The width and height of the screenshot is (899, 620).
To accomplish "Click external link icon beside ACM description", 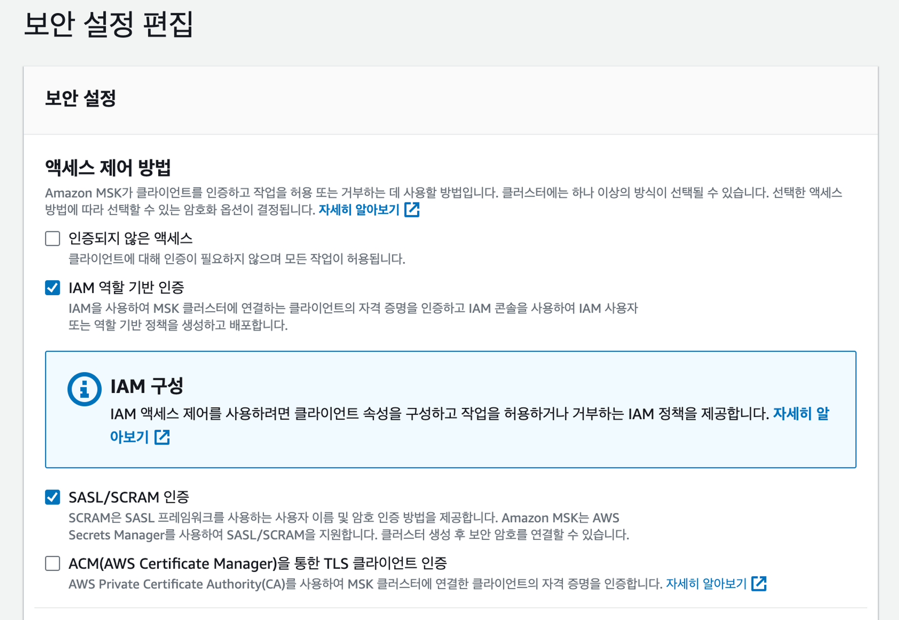I will pyautogui.click(x=759, y=584).
